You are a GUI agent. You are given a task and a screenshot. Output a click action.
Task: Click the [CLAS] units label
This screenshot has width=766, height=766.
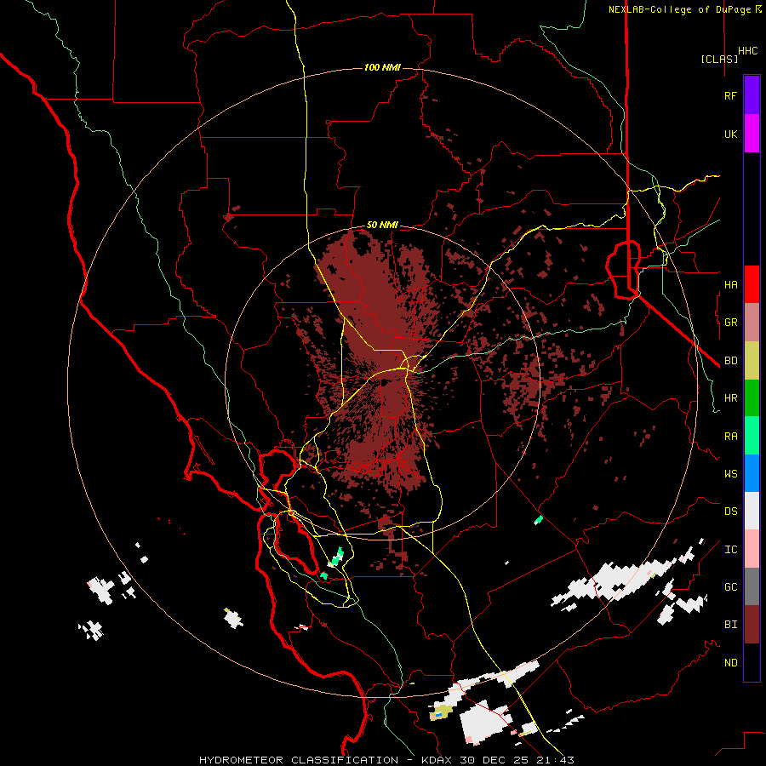click(x=719, y=59)
